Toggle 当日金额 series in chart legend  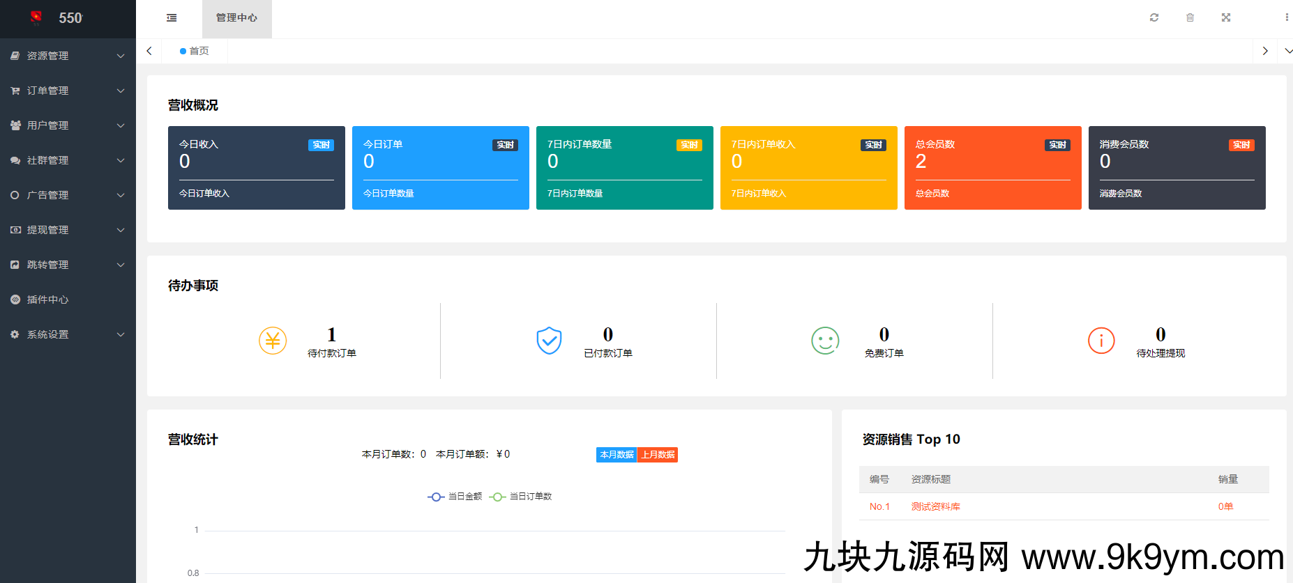click(455, 497)
